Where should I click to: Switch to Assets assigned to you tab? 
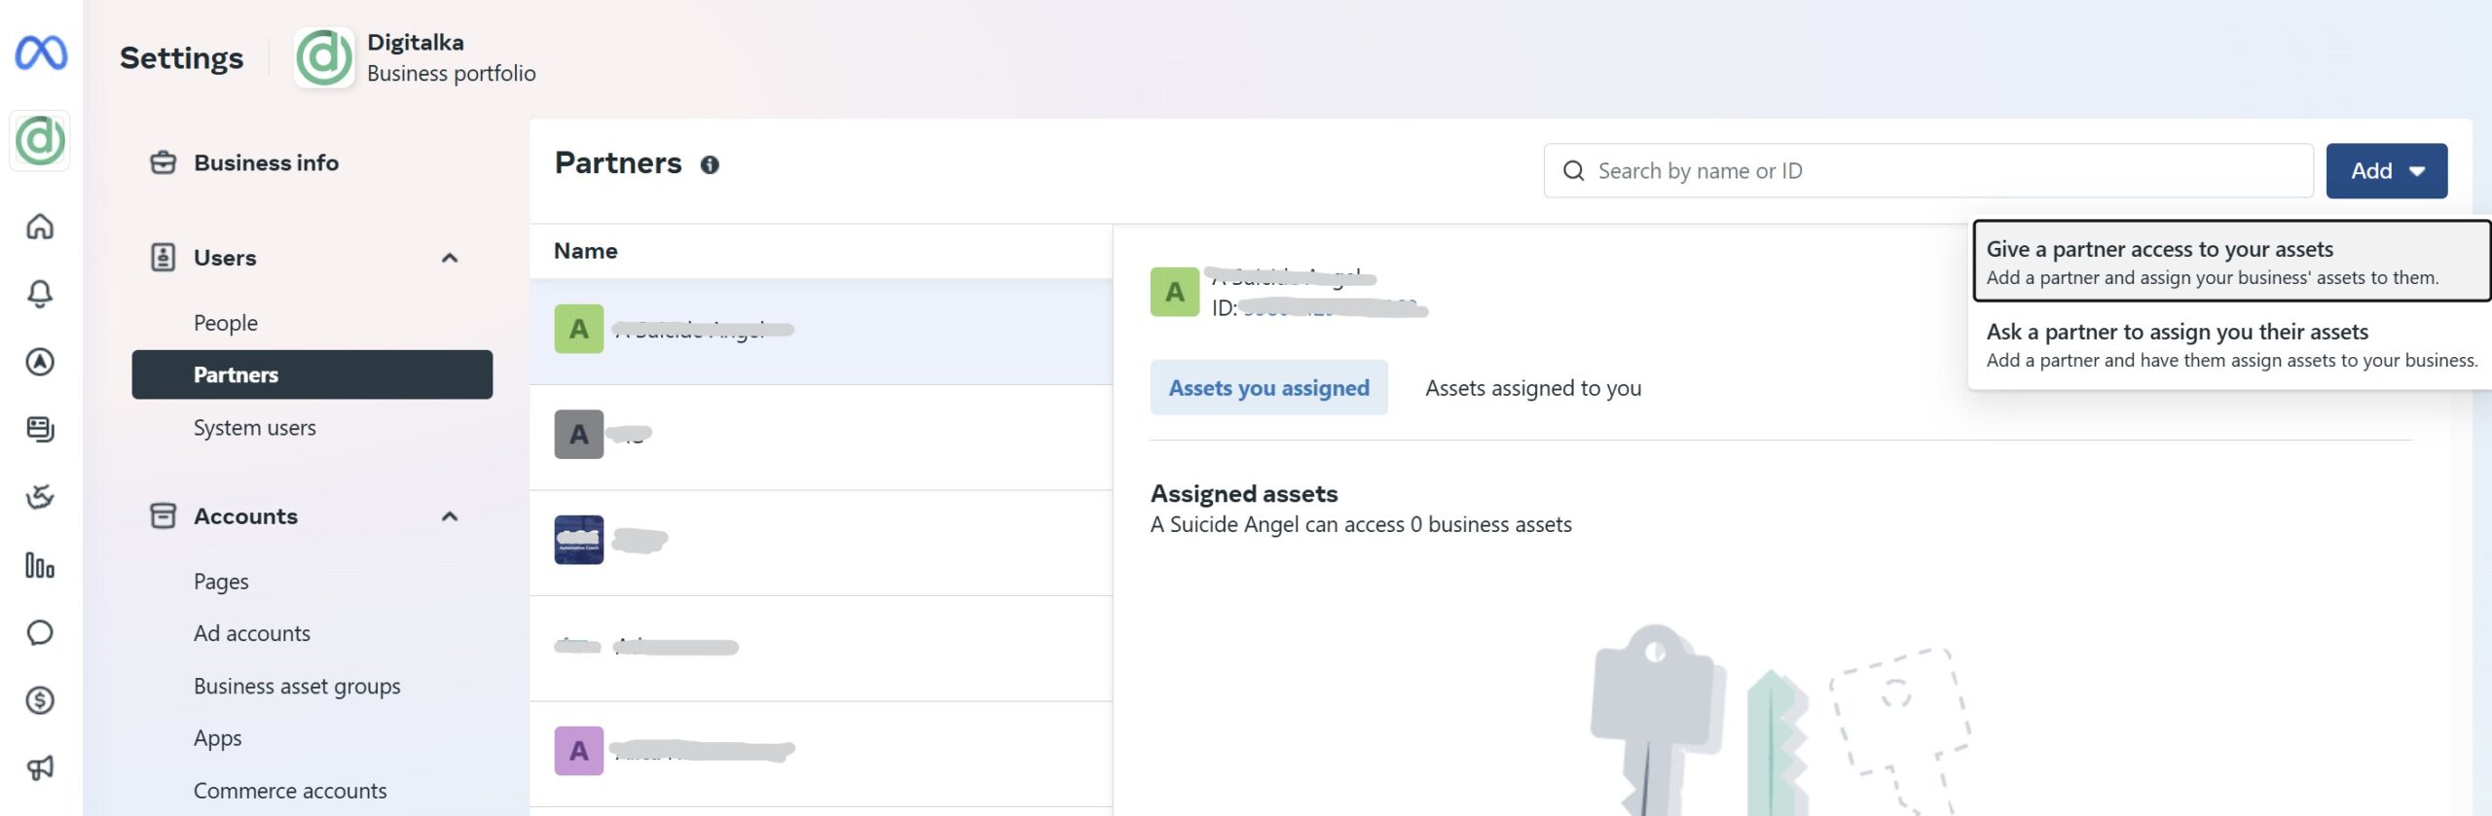1533,388
